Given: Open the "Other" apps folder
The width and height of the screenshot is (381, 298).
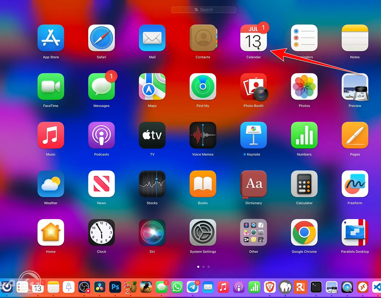Looking at the screenshot, I should [254, 232].
